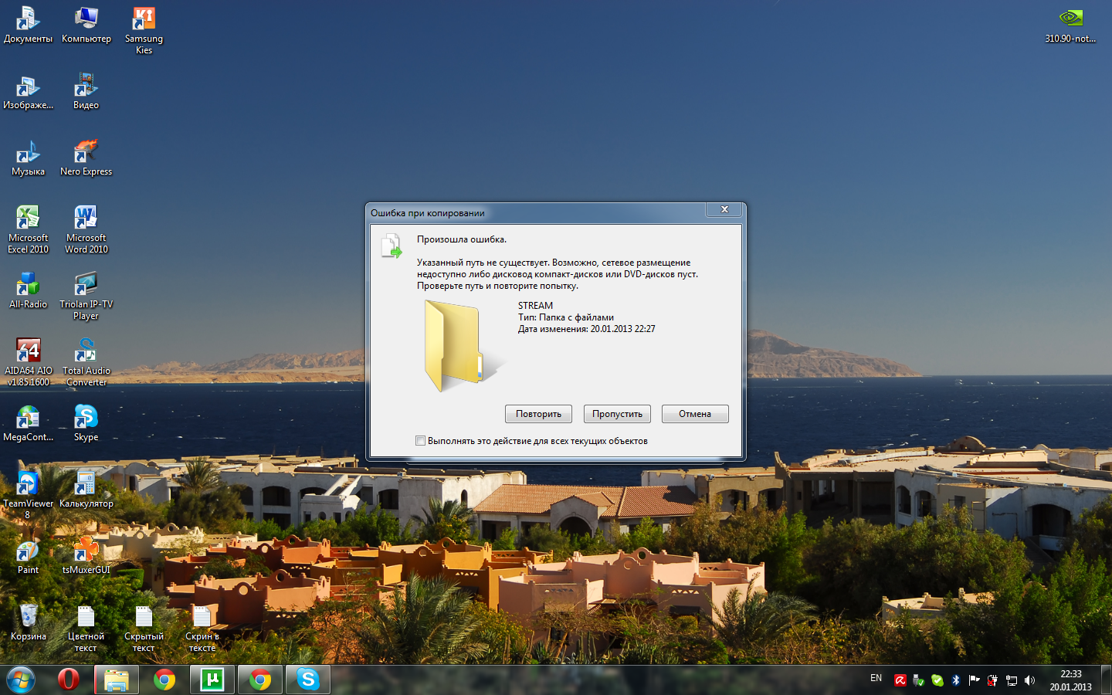
Task: Click the Отмена button
Action: 695,414
